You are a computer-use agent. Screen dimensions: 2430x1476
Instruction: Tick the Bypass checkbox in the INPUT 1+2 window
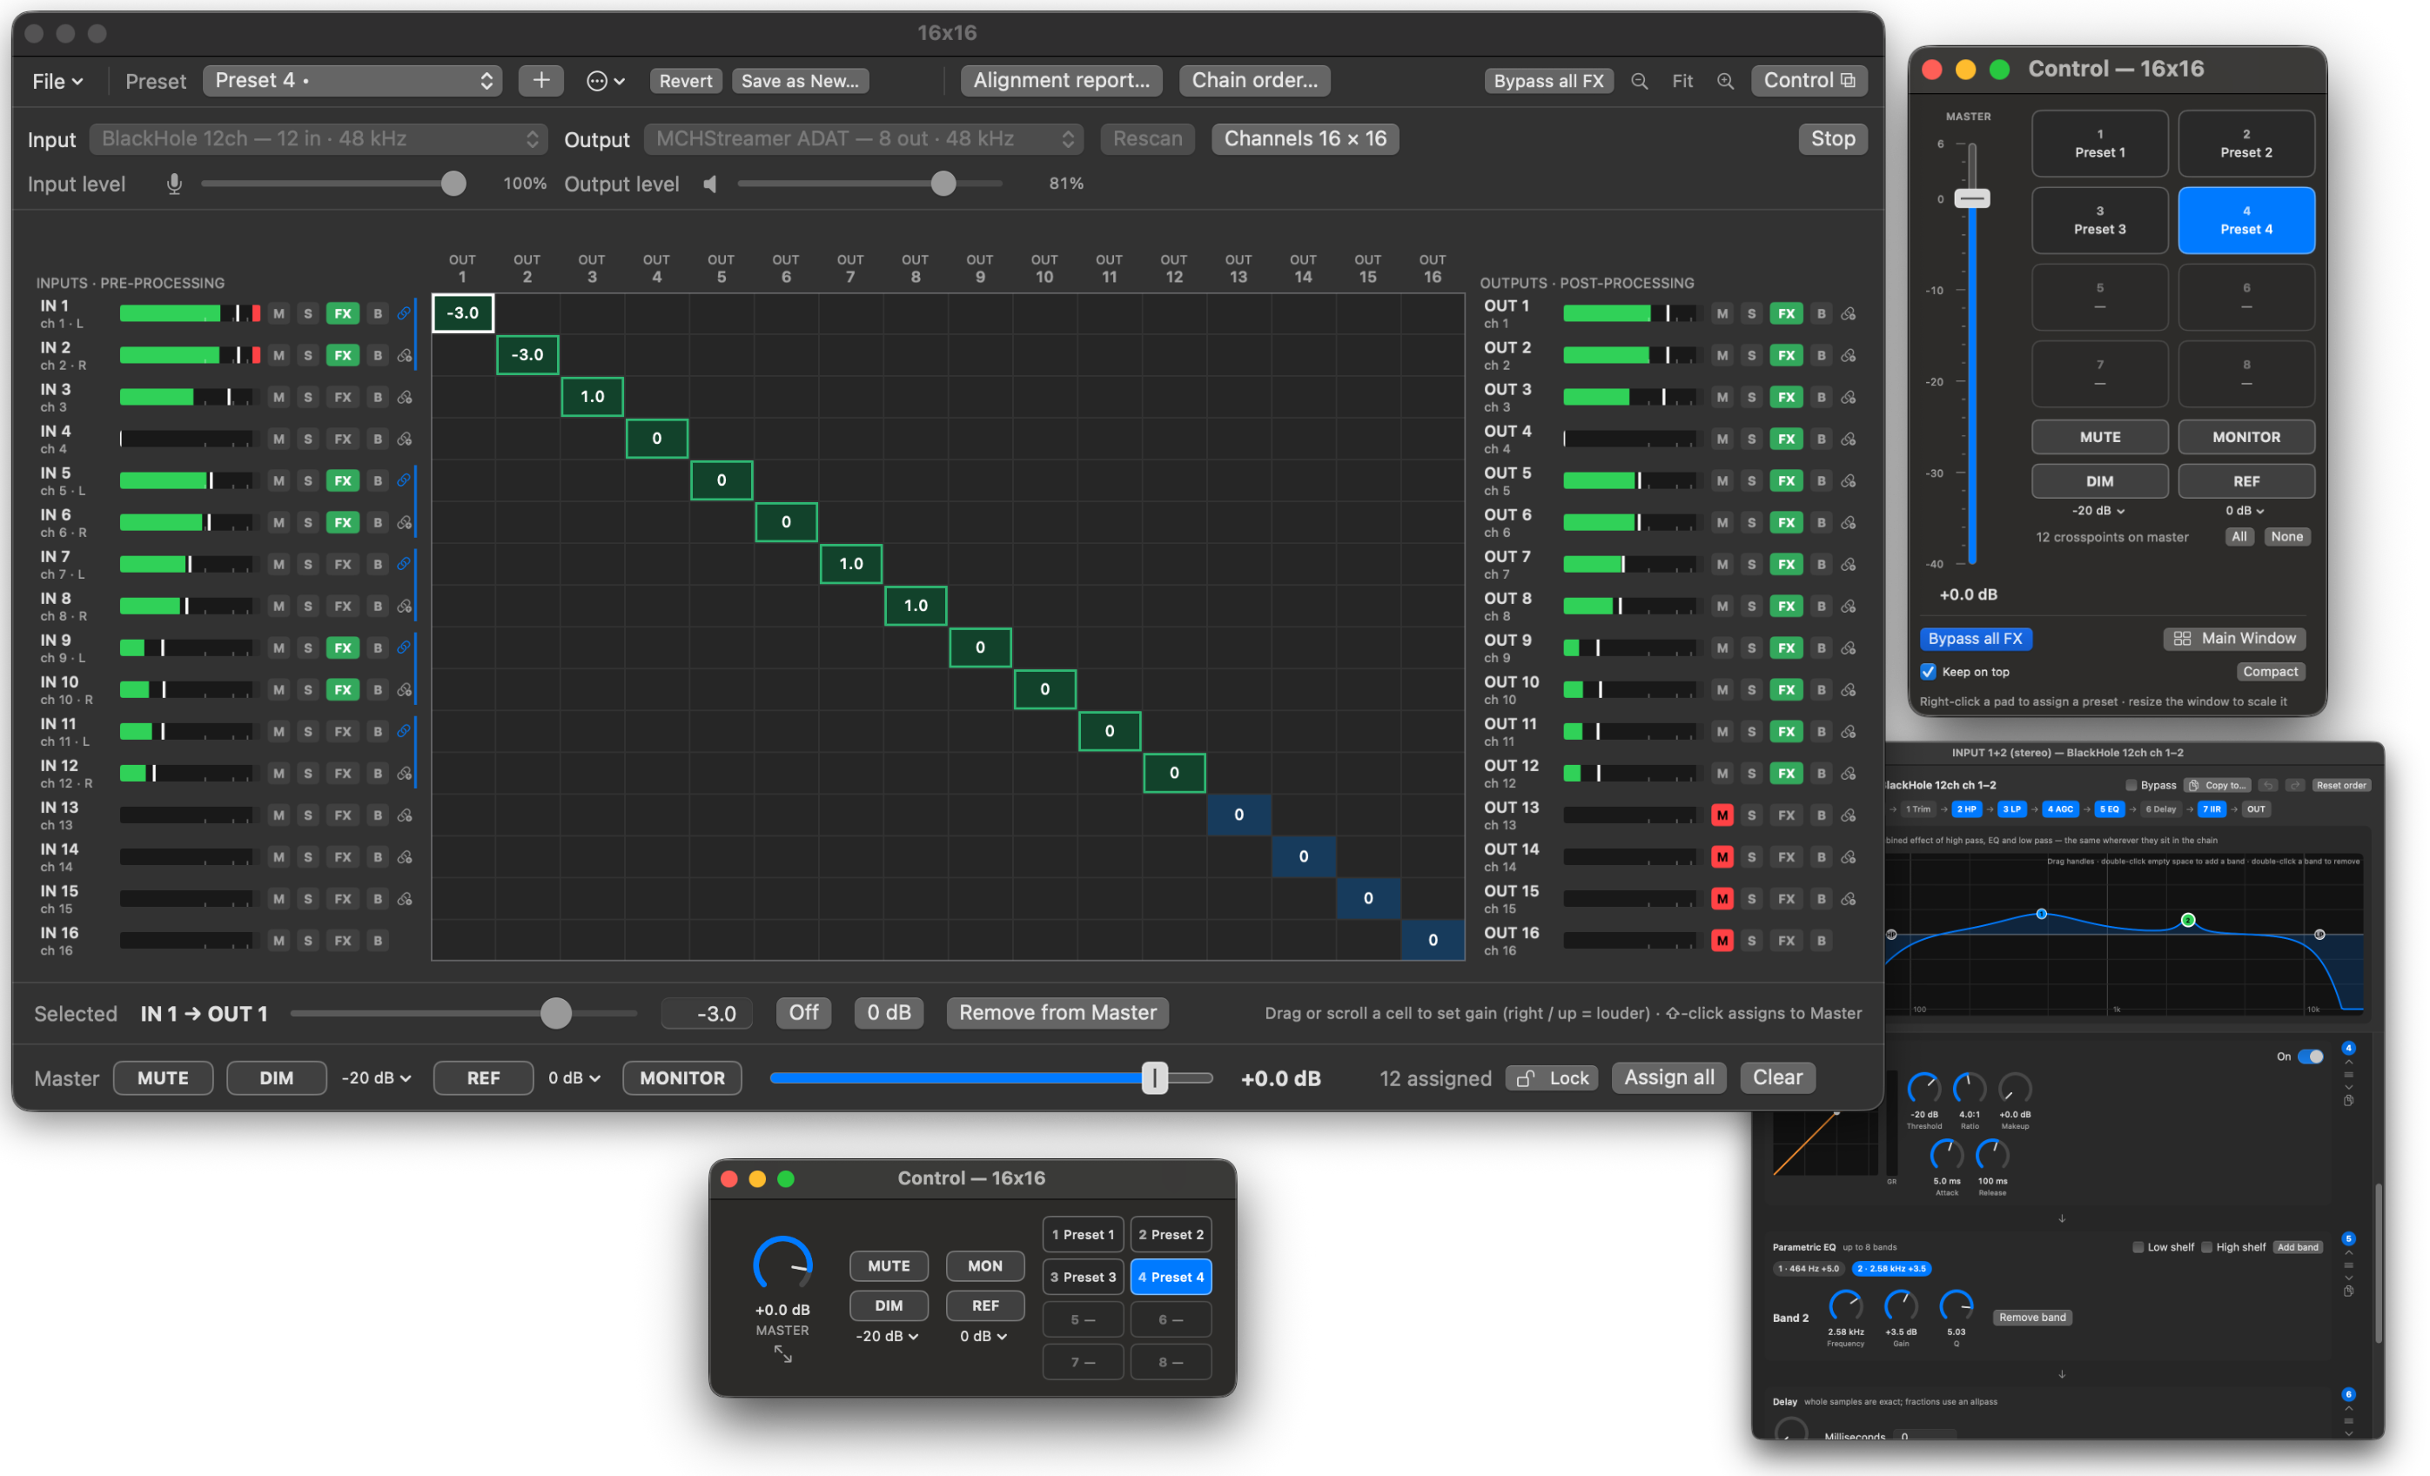click(2131, 785)
